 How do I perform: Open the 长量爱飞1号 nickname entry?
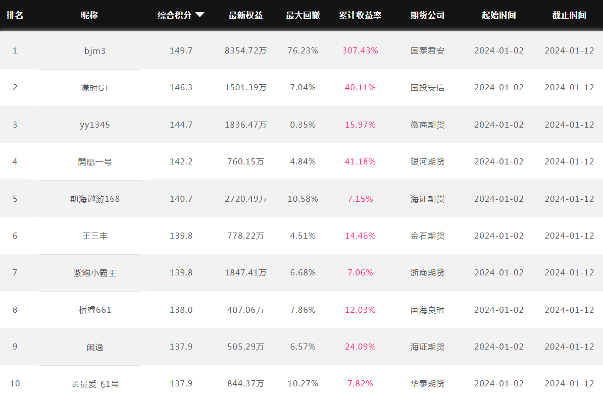[x=94, y=384]
